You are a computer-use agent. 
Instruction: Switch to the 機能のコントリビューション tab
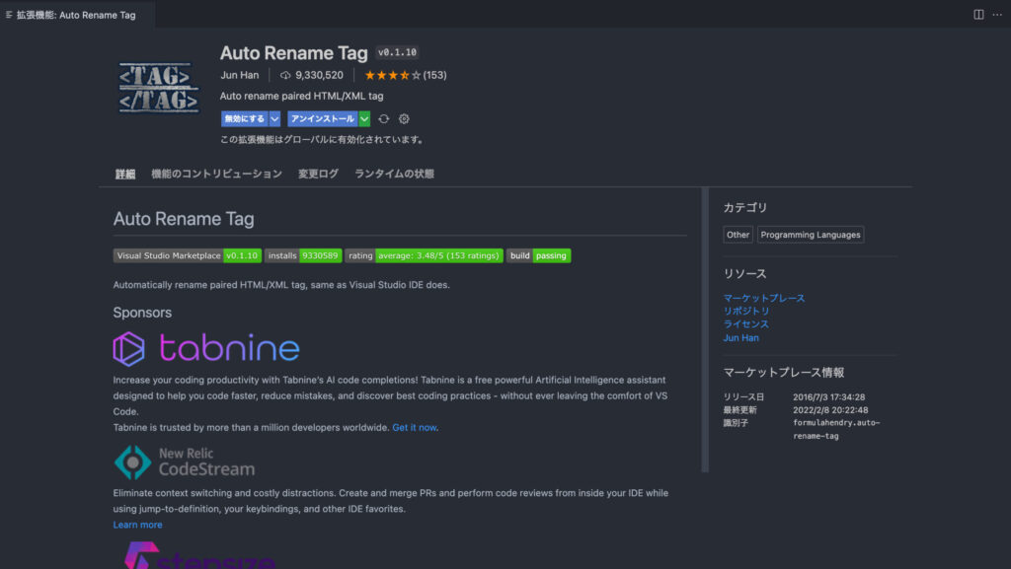216,174
